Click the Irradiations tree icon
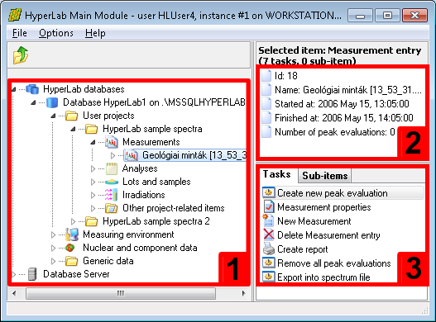Viewport: 436px width, 322px height. point(111,195)
